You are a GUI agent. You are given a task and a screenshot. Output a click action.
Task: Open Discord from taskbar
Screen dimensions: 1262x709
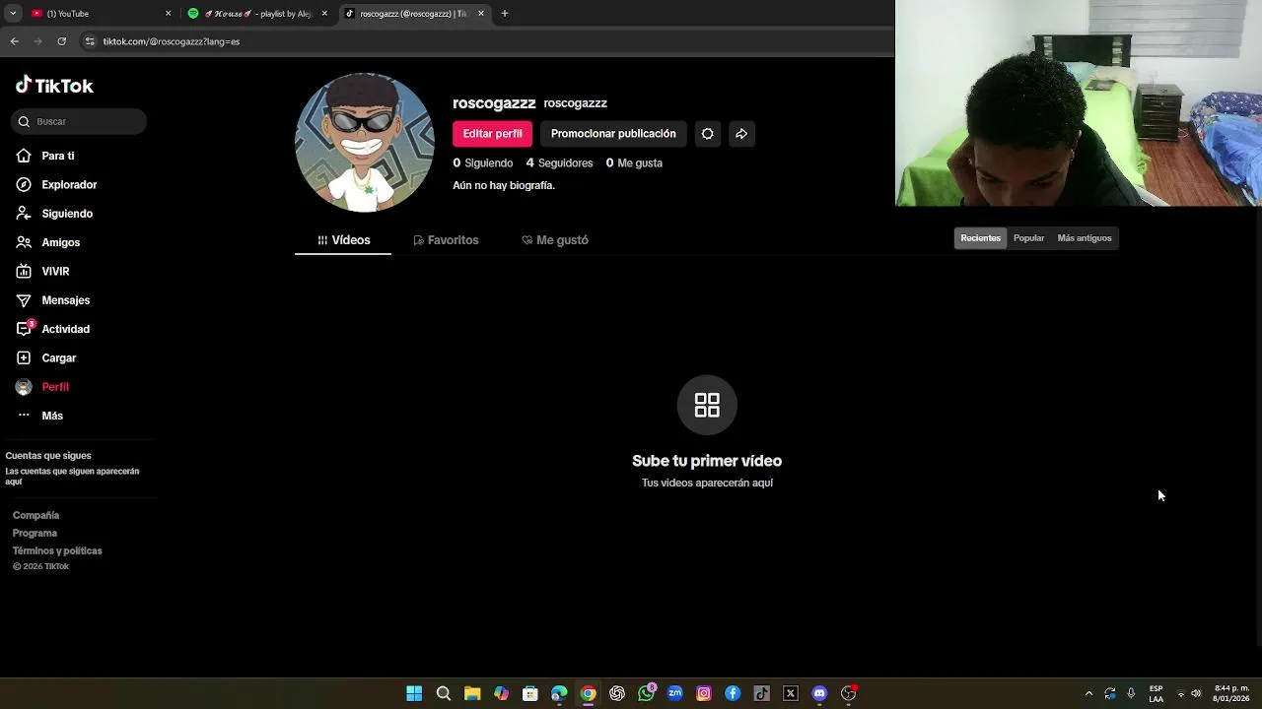(x=819, y=693)
